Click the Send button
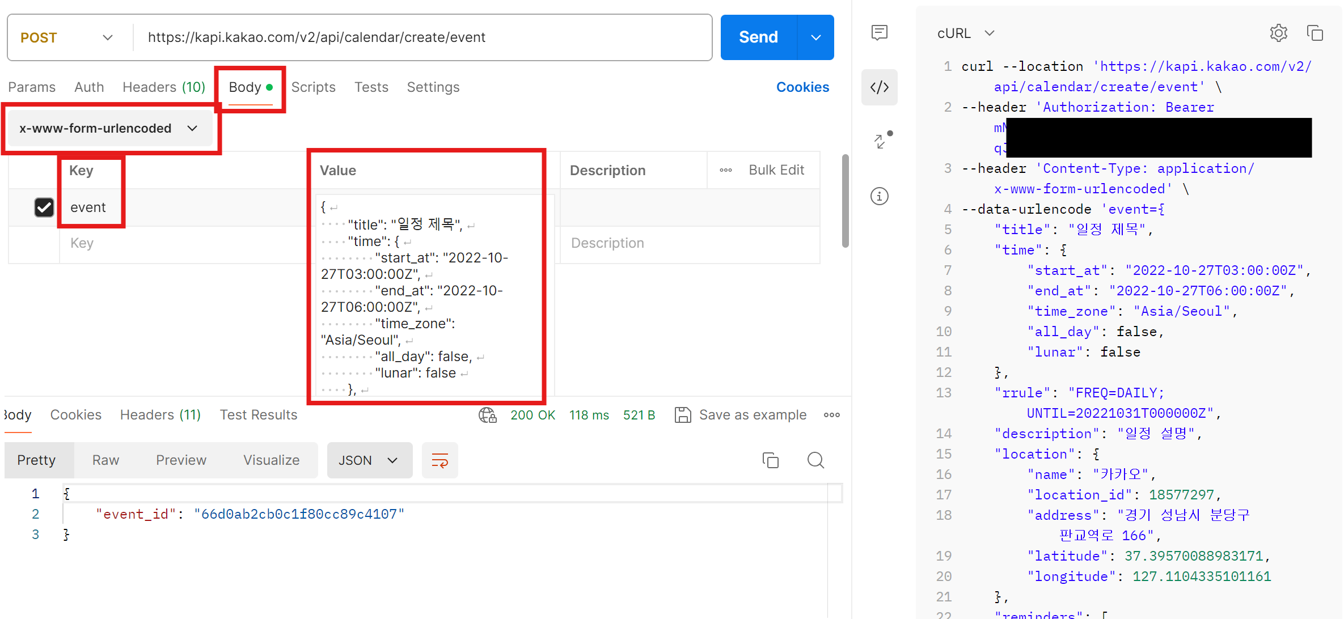1344x619 pixels. click(x=758, y=37)
